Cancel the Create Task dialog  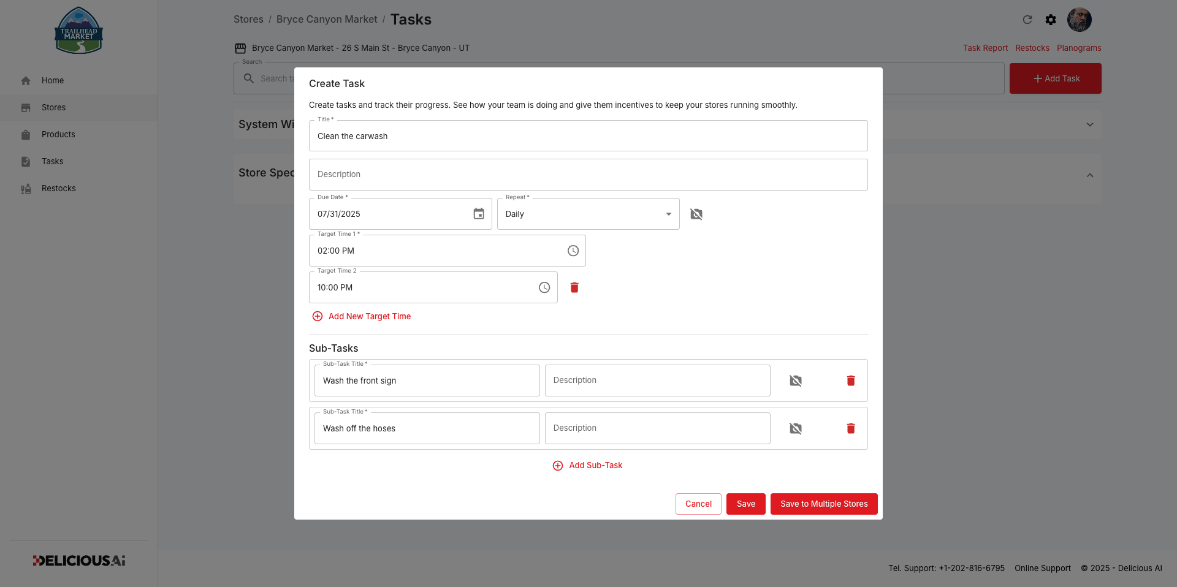click(x=698, y=504)
